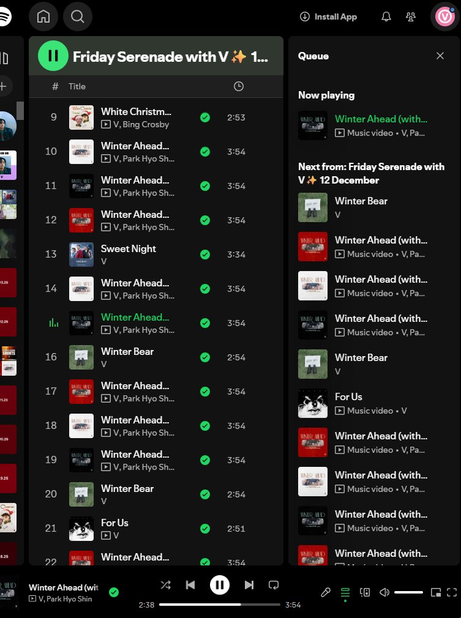Viewport: 461px width, 618px height.
Task: Enter full screen mode icon
Action: 452,592
